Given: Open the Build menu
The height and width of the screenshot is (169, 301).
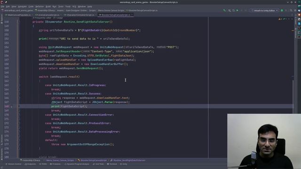Looking at the screenshot, I should pyautogui.click(x=48, y=7).
